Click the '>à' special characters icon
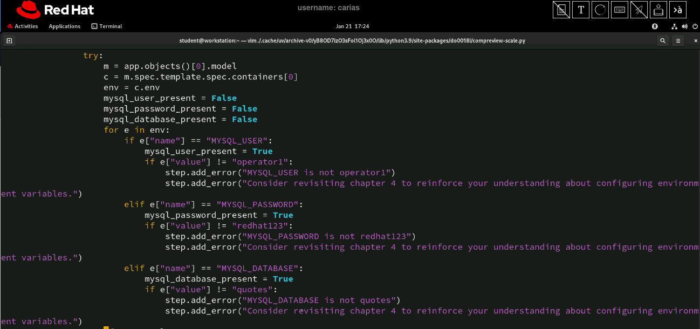The height and width of the screenshot is (329, 700). tap(678, 10)
